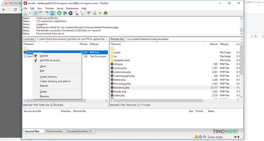The height and width of the screenshot is (141, 264).
Task: Select remote file index.php
Action: pyautogui.click(x=119, y=96)
